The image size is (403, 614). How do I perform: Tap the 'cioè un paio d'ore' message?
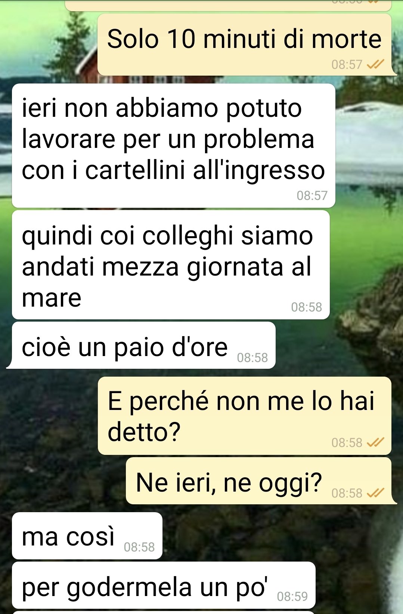[141, 345]
